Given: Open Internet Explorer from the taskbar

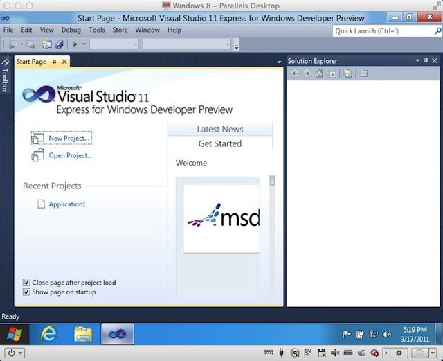Looking at the screenshot, I should [49, 335].
